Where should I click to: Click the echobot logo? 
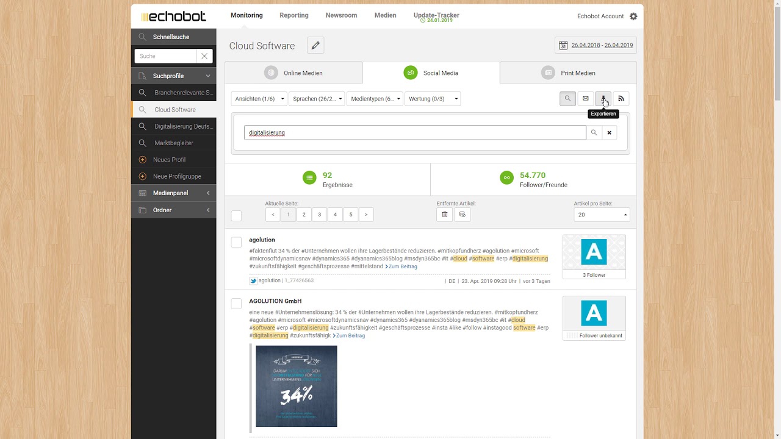point(174,16)
